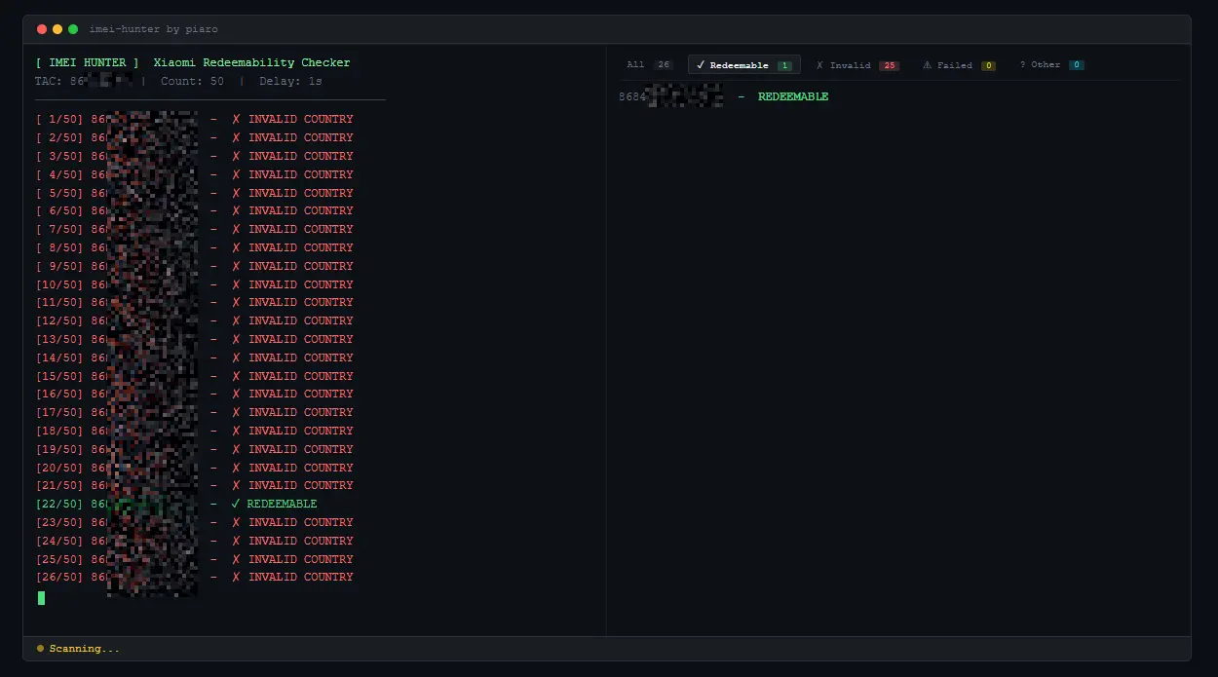This screenshot has width=1218, height=677.
Task: Click the 'imei-hunter by piaro' window title
Action: (x=153, y=29)
